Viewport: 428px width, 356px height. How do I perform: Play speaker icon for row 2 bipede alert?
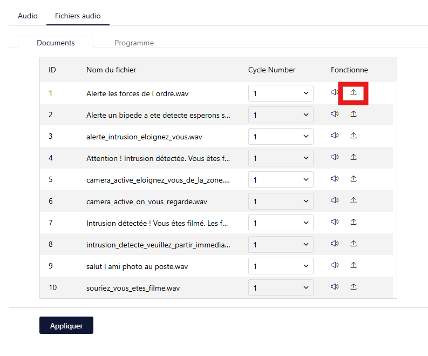click(x=335, y=113)
